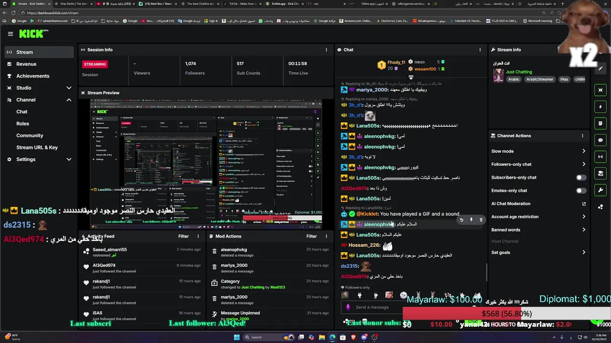611x343 pixels.
Task: Click the STREAMING status badge
Action: click(95, 64)
